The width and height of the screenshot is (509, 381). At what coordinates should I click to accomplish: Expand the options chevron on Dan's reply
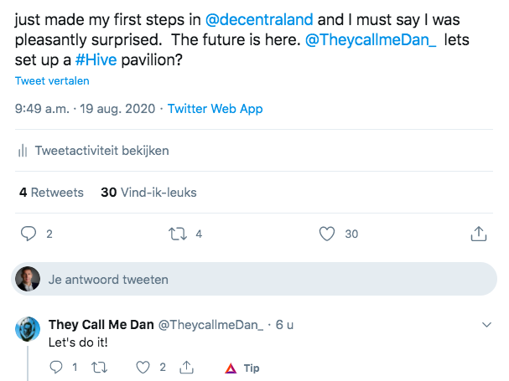(487, 324)
